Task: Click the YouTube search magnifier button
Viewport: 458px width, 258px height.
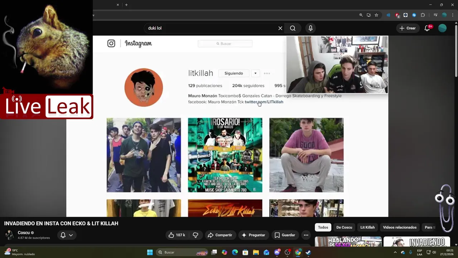Action: [293, 28]
